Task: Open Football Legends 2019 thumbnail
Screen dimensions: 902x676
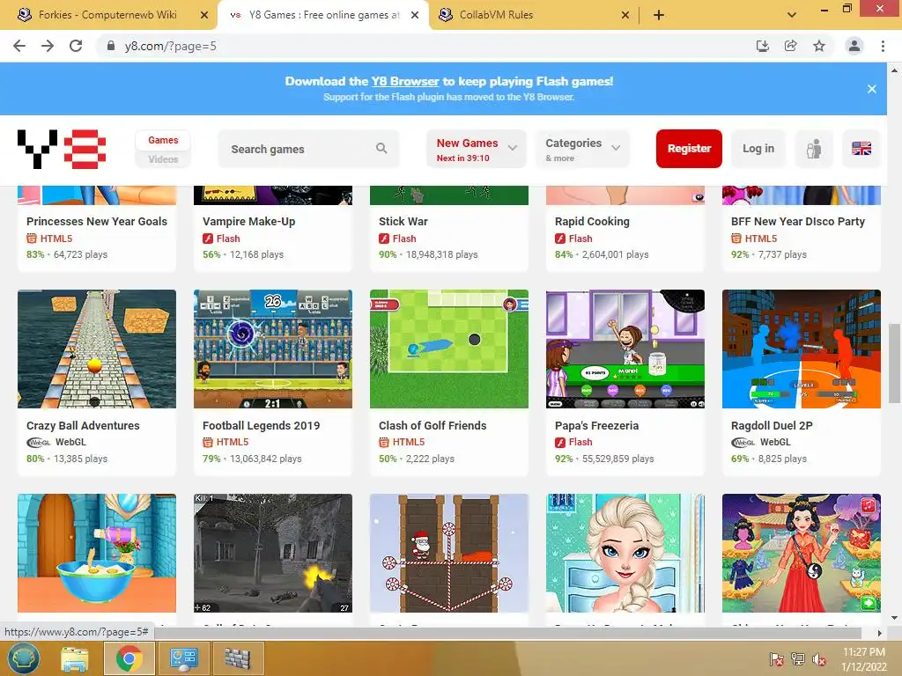Action: click(273, 349)
